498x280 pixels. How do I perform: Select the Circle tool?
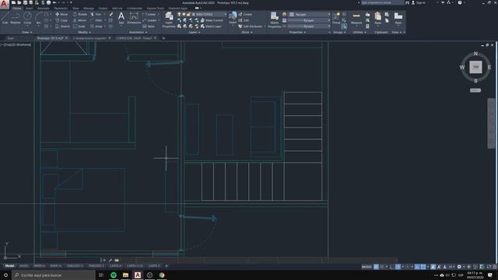[28, 18]
